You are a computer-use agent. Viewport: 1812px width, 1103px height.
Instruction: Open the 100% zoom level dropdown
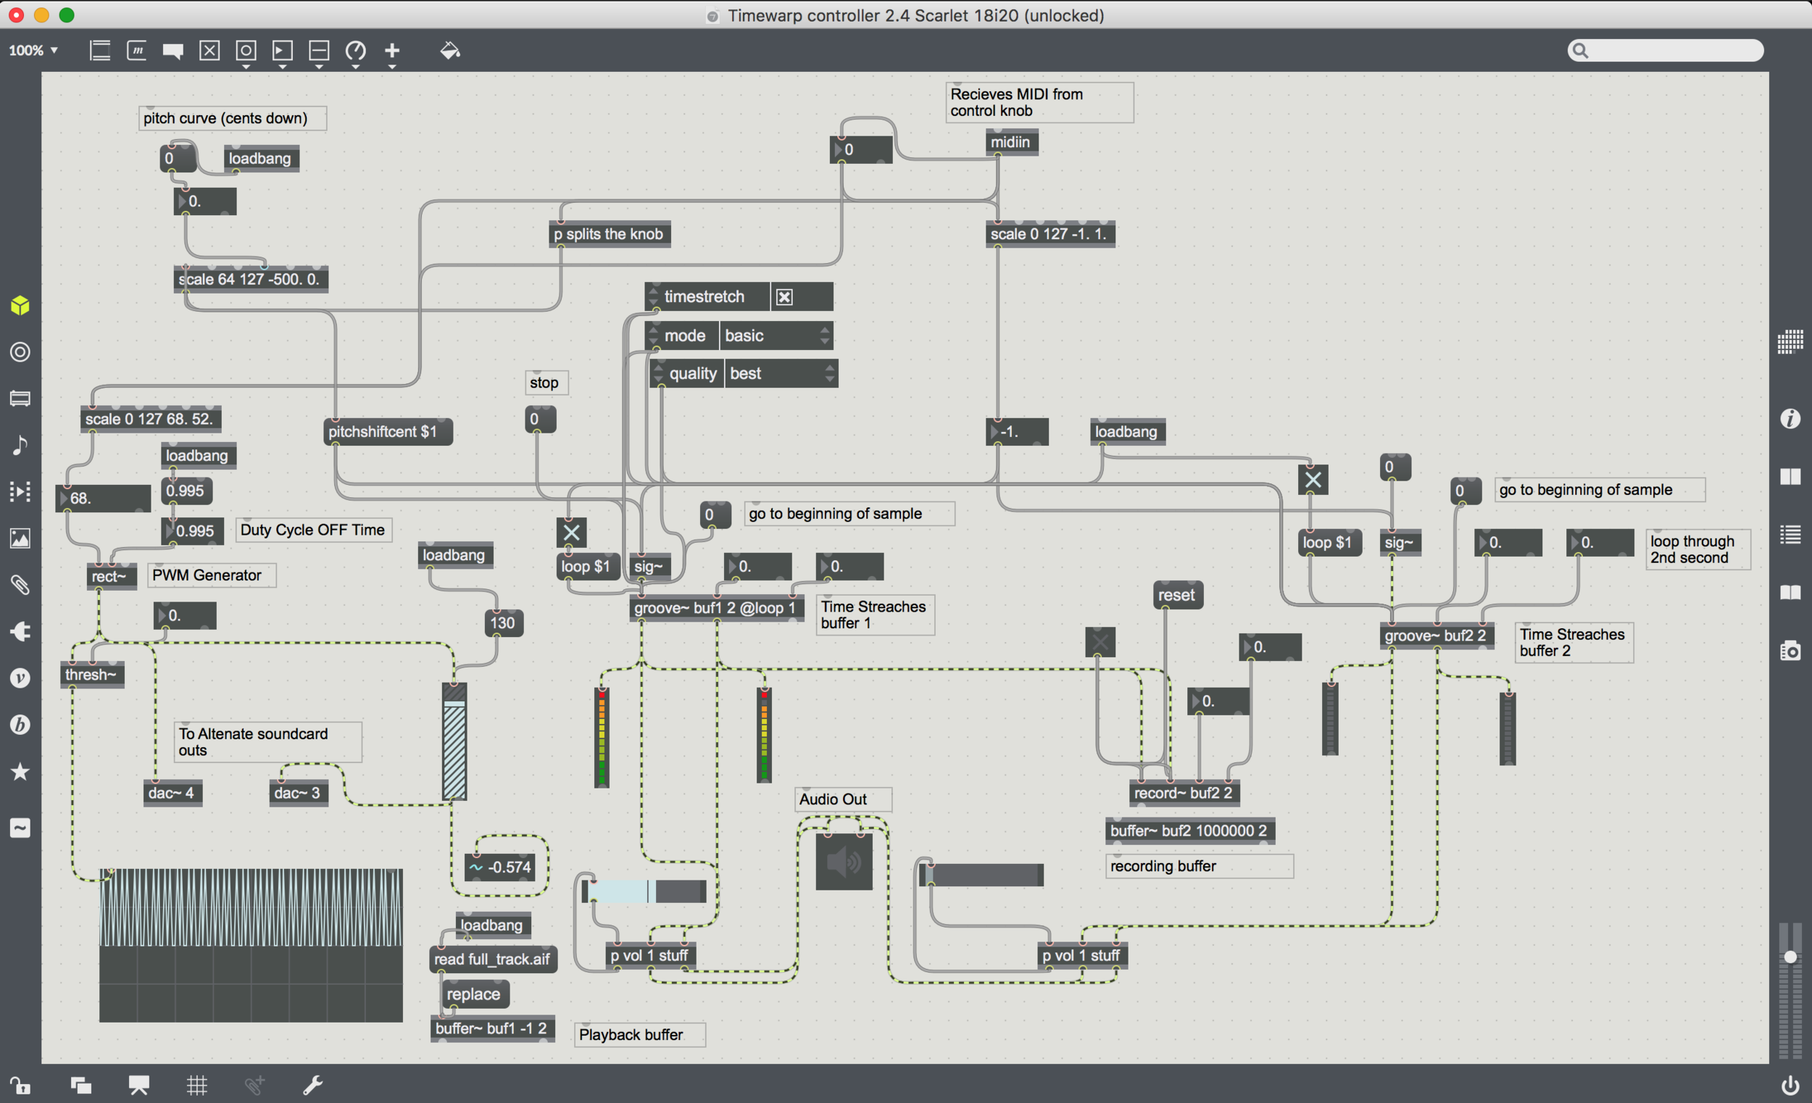[x=33, y=50]
